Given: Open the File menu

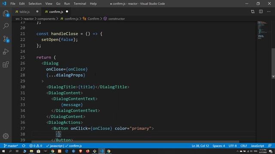Looking at the screenshot, I should pyautogui.click(x=13, y=3).
